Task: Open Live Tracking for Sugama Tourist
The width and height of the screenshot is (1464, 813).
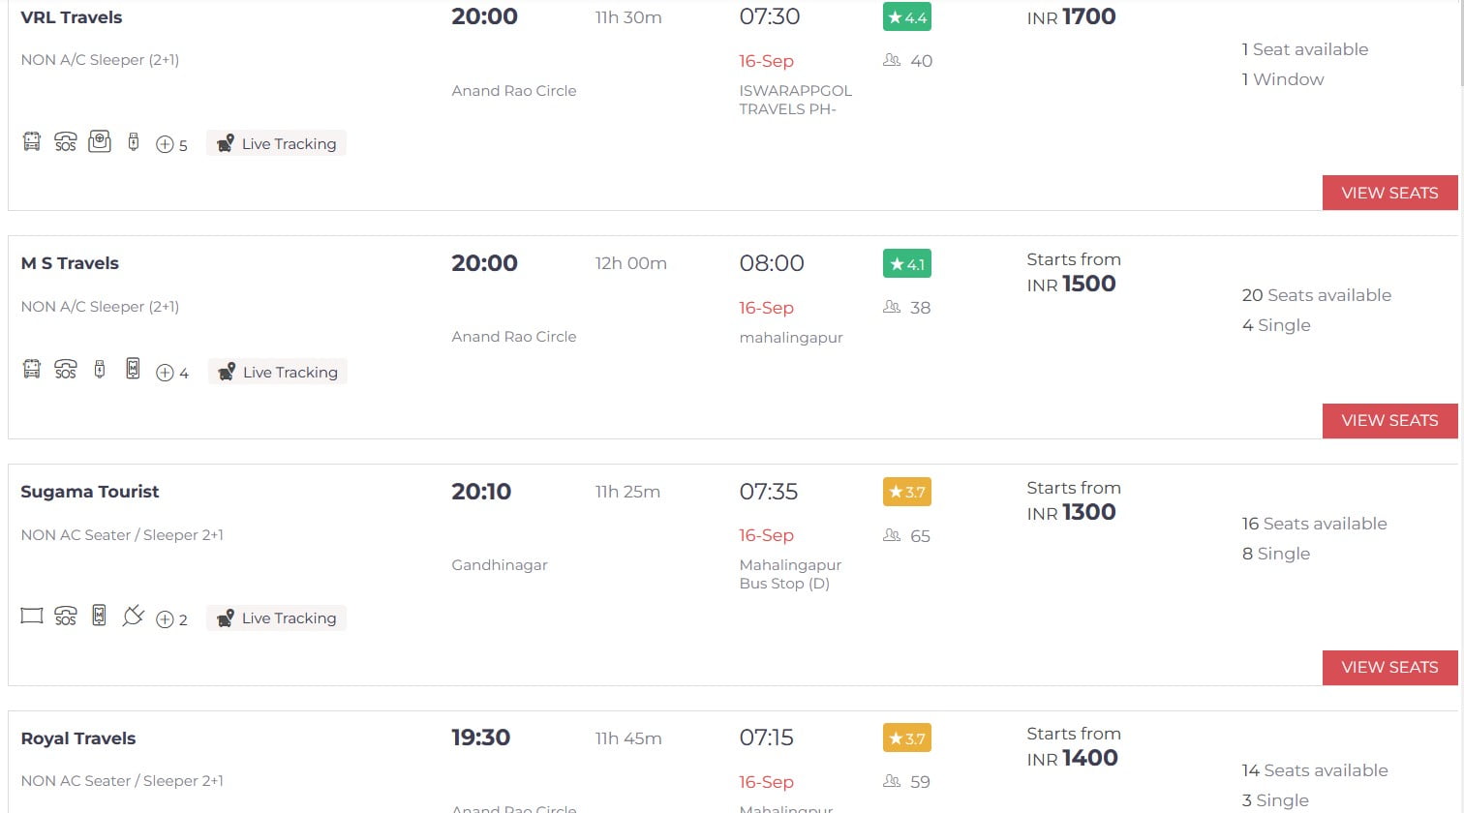Action: pos(276,617)
